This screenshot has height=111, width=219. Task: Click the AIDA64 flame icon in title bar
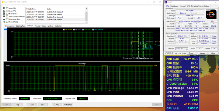2,2
